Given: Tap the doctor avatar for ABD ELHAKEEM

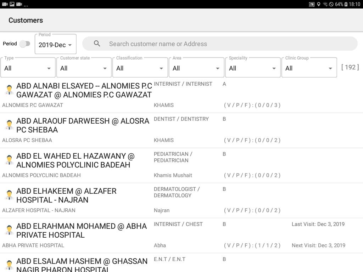Looking at the screenshot, I should pos(9,195).
